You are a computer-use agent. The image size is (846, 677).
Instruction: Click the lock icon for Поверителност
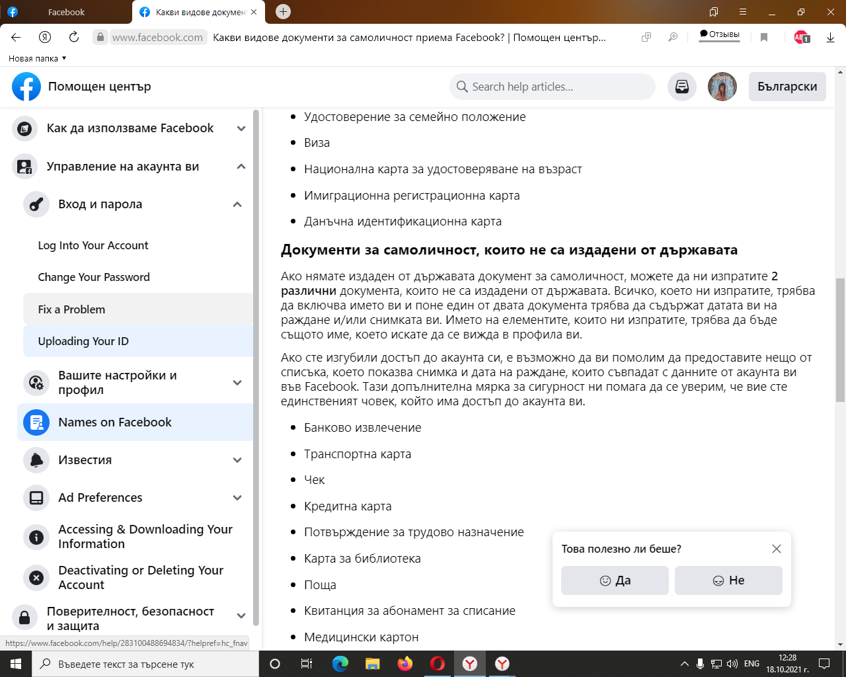click(x=24, y=617)
